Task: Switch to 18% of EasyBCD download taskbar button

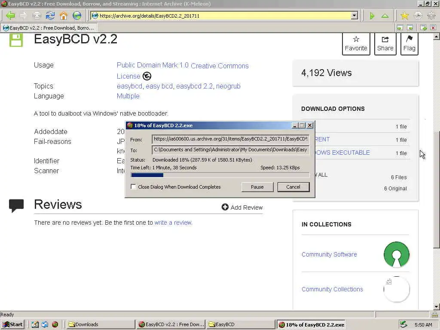Action: 311,325
